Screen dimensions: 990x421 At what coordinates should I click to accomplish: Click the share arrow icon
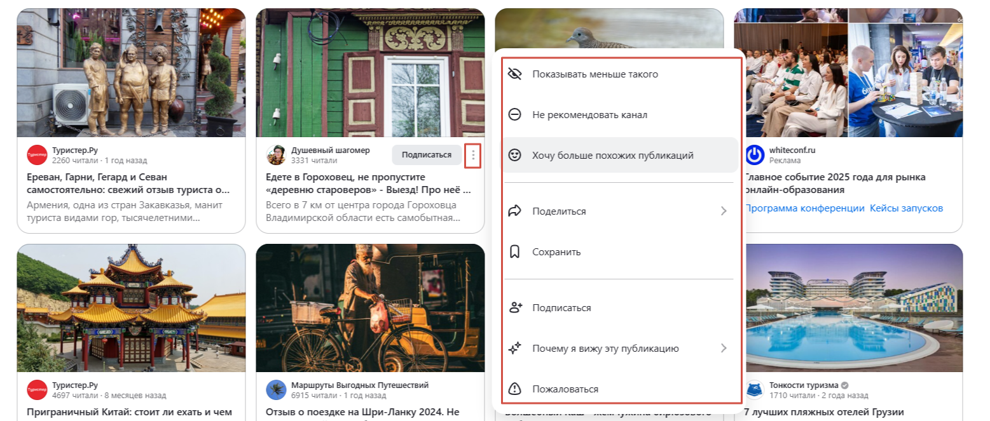click(515, 211)
